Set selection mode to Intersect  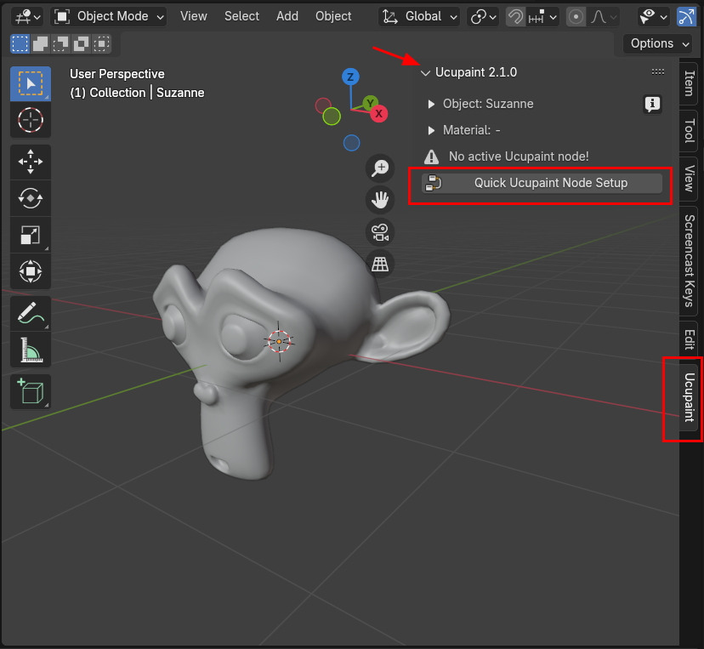pos(102,43)
